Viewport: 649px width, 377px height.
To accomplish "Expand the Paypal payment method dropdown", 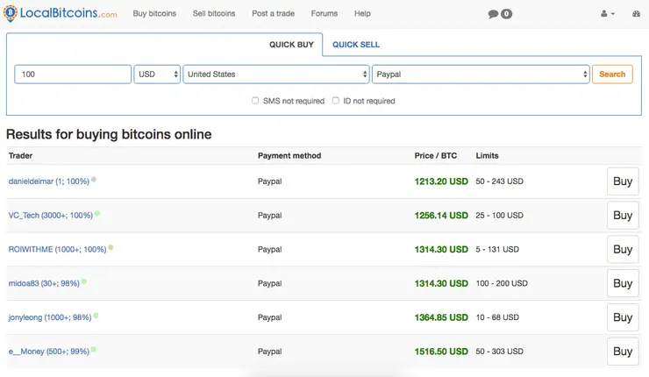I will click(481, 75).
